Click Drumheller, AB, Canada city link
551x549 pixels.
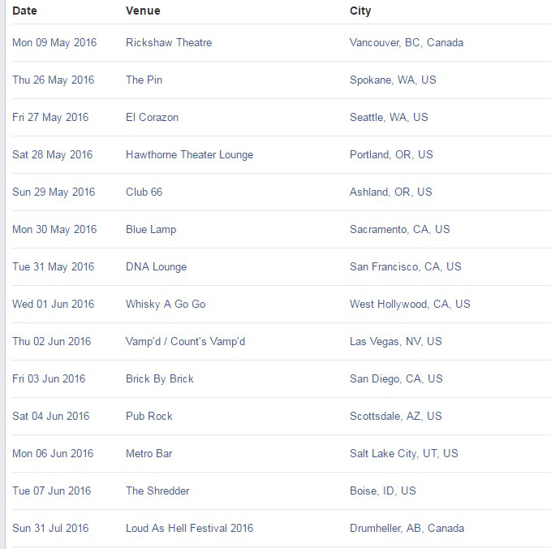tap(407, 528)
